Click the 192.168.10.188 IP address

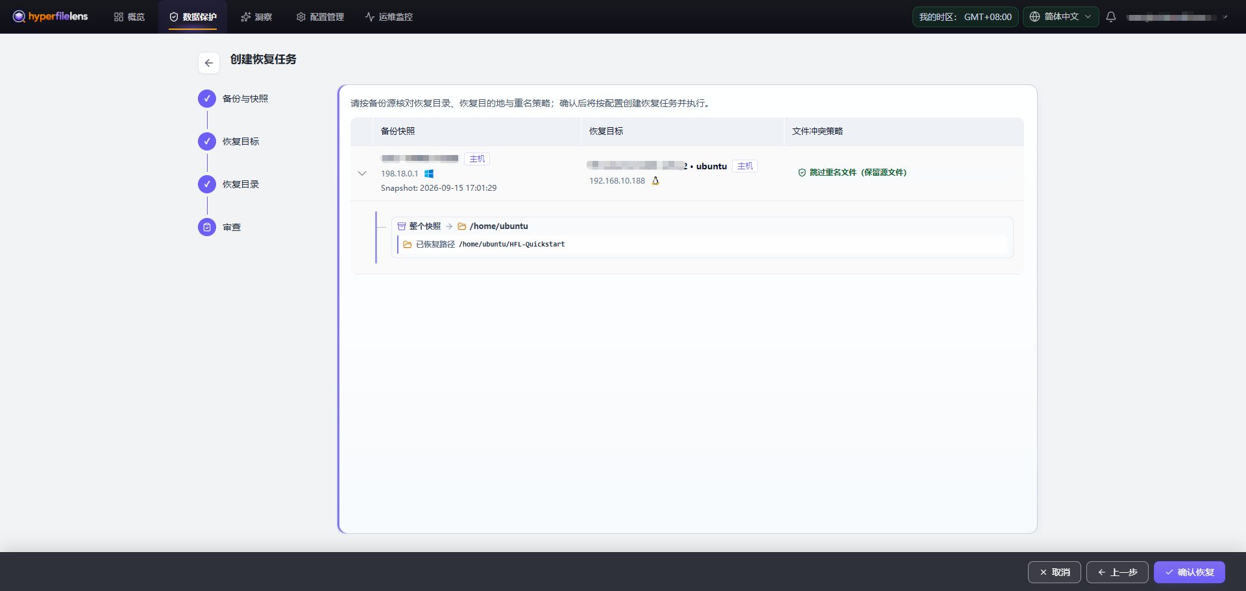tap(617, 181)
